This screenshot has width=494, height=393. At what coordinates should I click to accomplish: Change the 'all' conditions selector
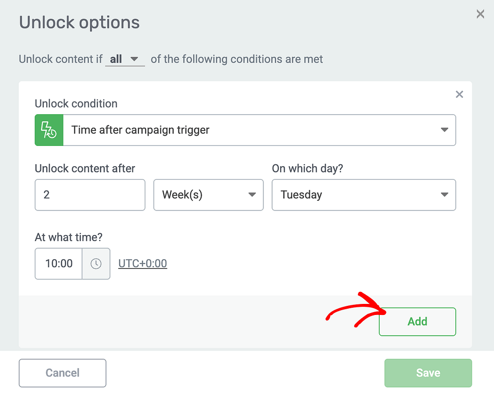[125, 59]
